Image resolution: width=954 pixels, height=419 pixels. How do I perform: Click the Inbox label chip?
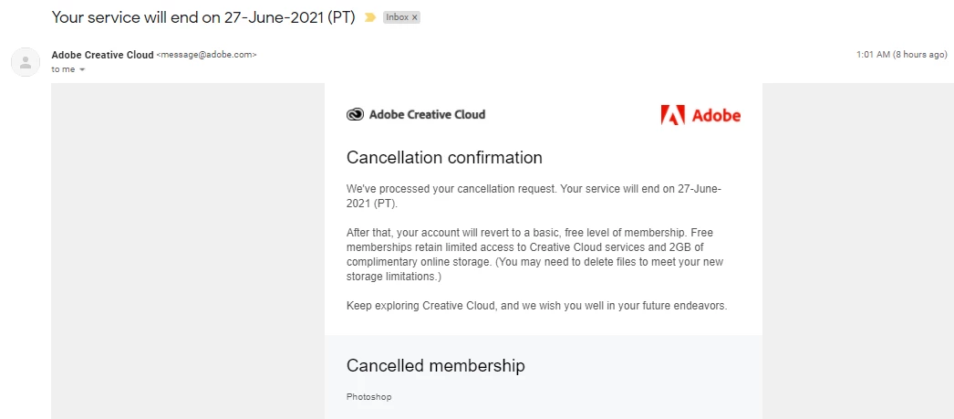[397, 17]
